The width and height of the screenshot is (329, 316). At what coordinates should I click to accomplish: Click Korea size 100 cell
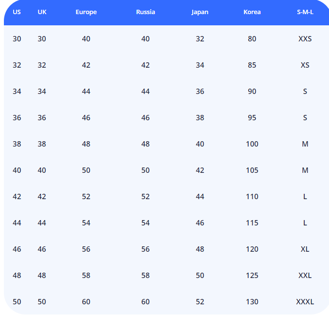point(252,144)
